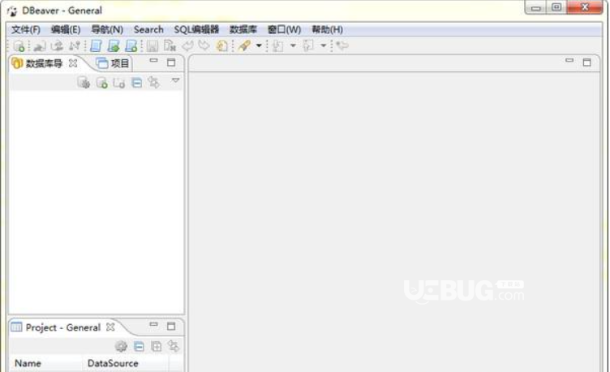This screenshot has width=610, height=372.
Task: Open the Back history dropdown arrow
Action: 293,45
